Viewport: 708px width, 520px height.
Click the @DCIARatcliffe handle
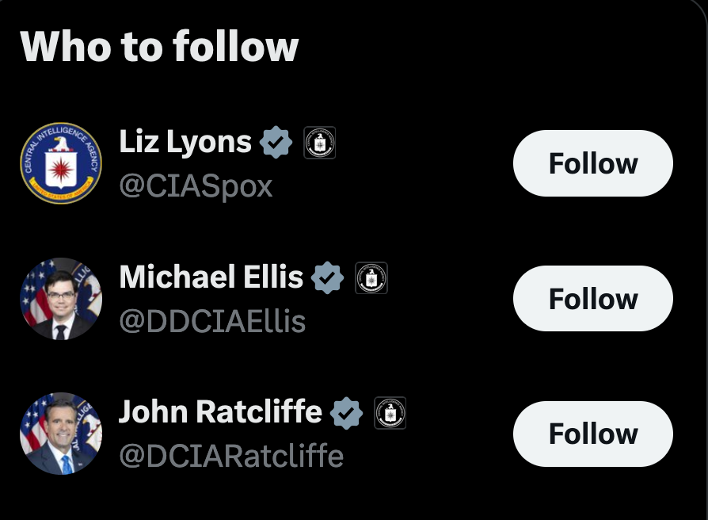tap(231, 457)
